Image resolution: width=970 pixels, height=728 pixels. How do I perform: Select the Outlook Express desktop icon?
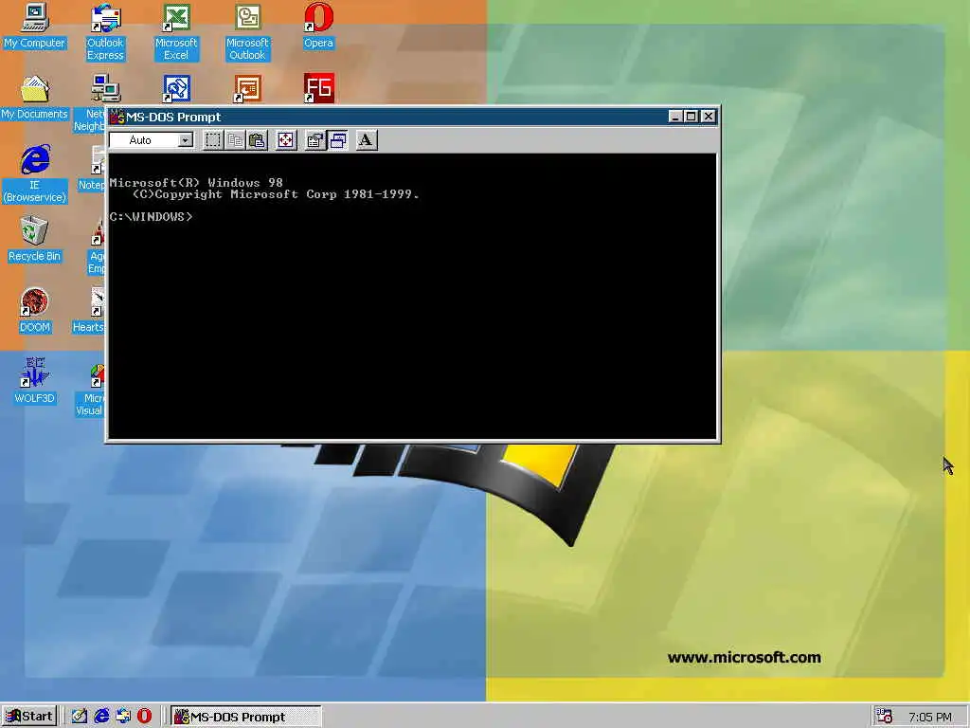tap(105, 32)
